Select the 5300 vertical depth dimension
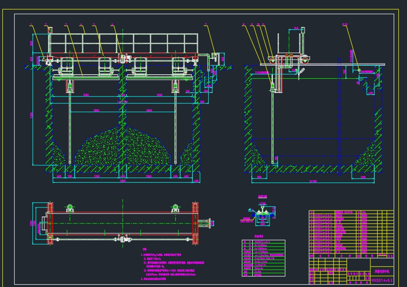This screenshot has height=287, width=407. coord(32,114)
